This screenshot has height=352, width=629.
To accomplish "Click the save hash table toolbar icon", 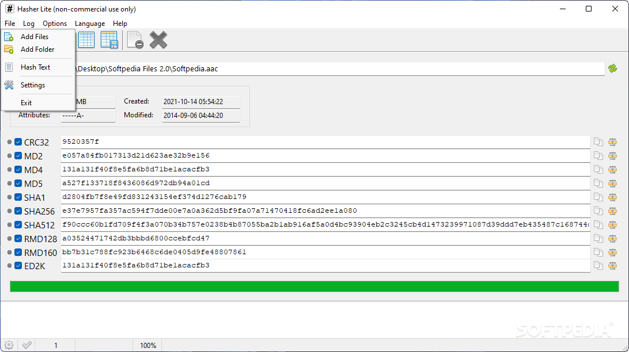I will point(109,40).
